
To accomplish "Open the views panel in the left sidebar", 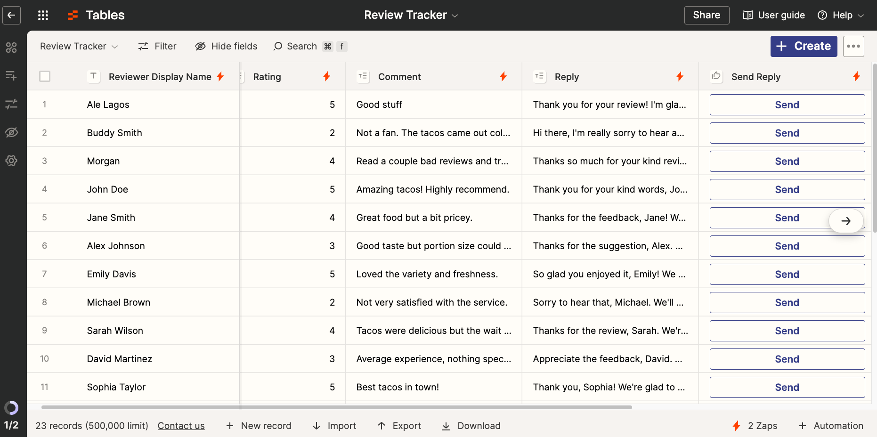I will (x=12, y=47).
